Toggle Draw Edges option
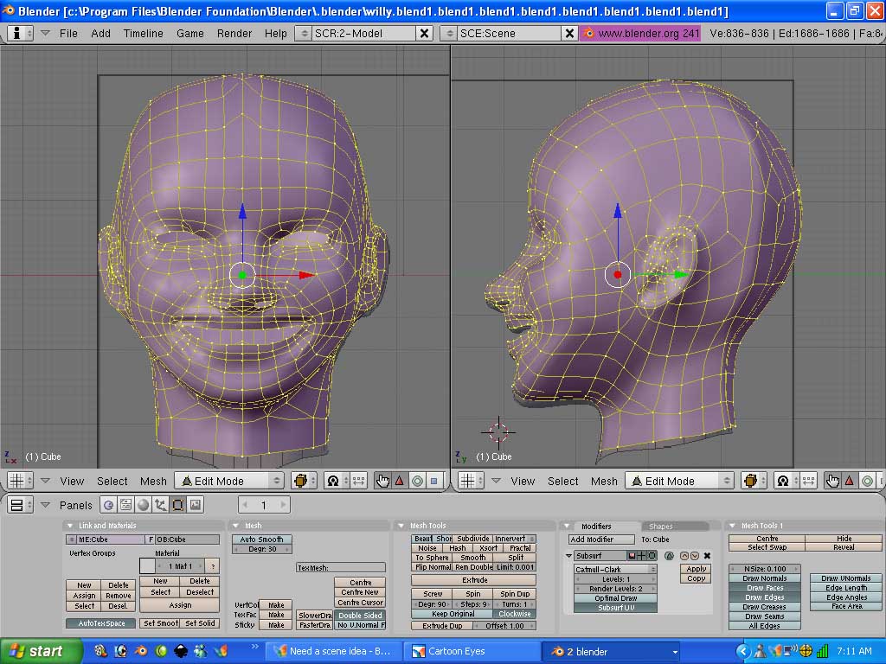The height and width of the screenshot is (664, 886). point(765,597)
